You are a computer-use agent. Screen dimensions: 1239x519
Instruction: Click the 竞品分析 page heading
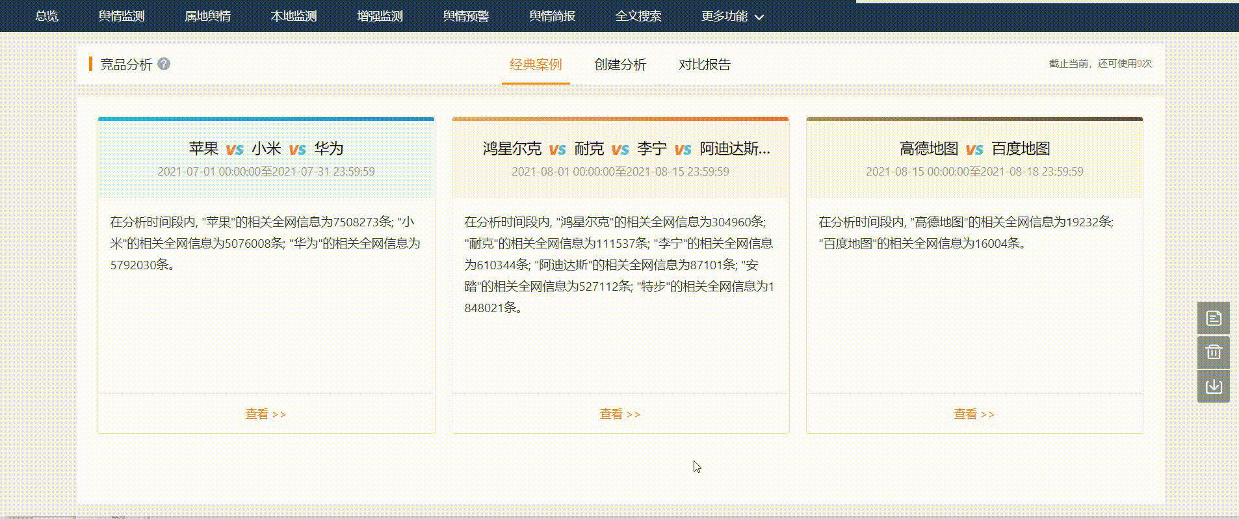125,64
